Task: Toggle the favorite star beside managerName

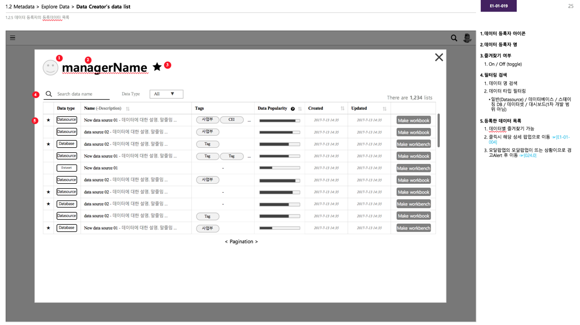Action: tap(157, 66)
